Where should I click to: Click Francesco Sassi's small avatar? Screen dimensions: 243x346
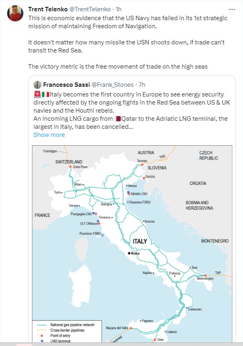(37, 85)
